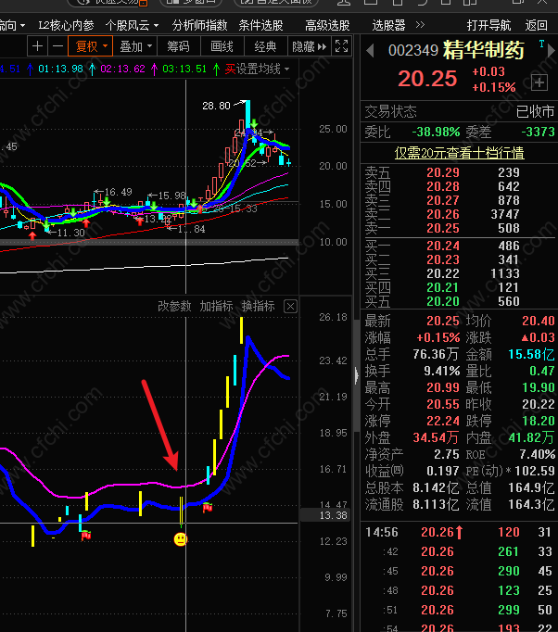Viewport: 558px width, 632px height.
Task: Switch to 经典 classic view
Action: point(265,46)
